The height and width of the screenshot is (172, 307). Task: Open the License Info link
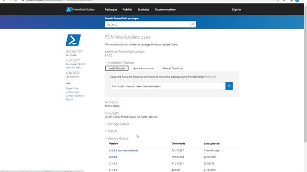[72, 92]
